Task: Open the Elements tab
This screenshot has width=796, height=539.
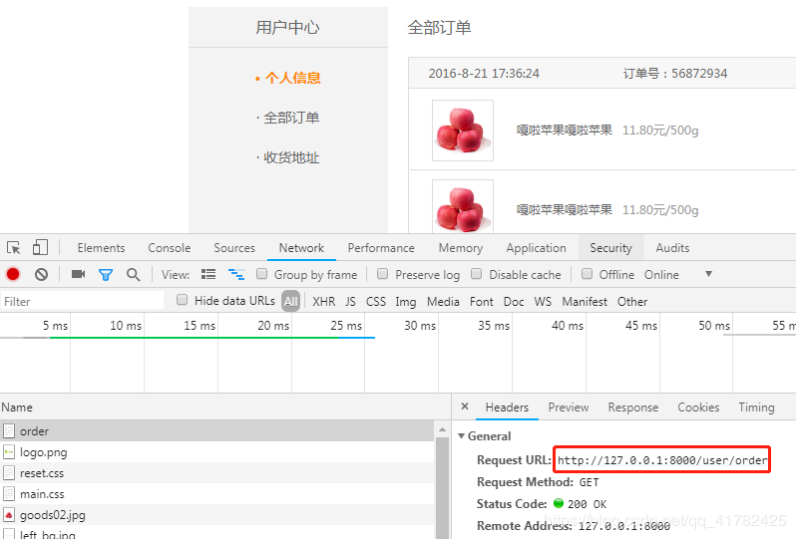Action: point(101,248)
